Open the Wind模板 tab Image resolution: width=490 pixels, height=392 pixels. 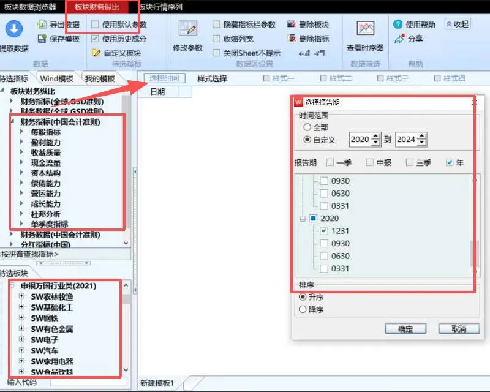pyautogui.click(x=56, y=78)
